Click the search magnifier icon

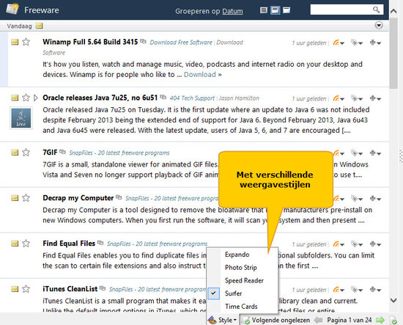(x=376, y=10)
